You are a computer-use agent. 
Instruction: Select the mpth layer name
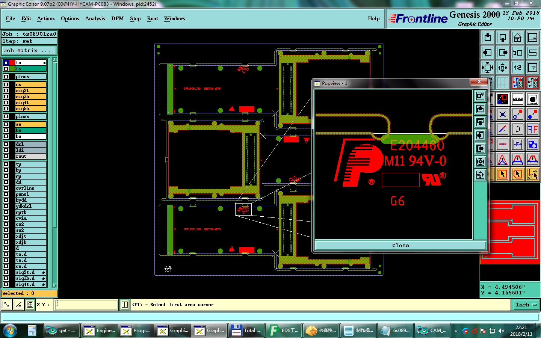tap(30, 212)
